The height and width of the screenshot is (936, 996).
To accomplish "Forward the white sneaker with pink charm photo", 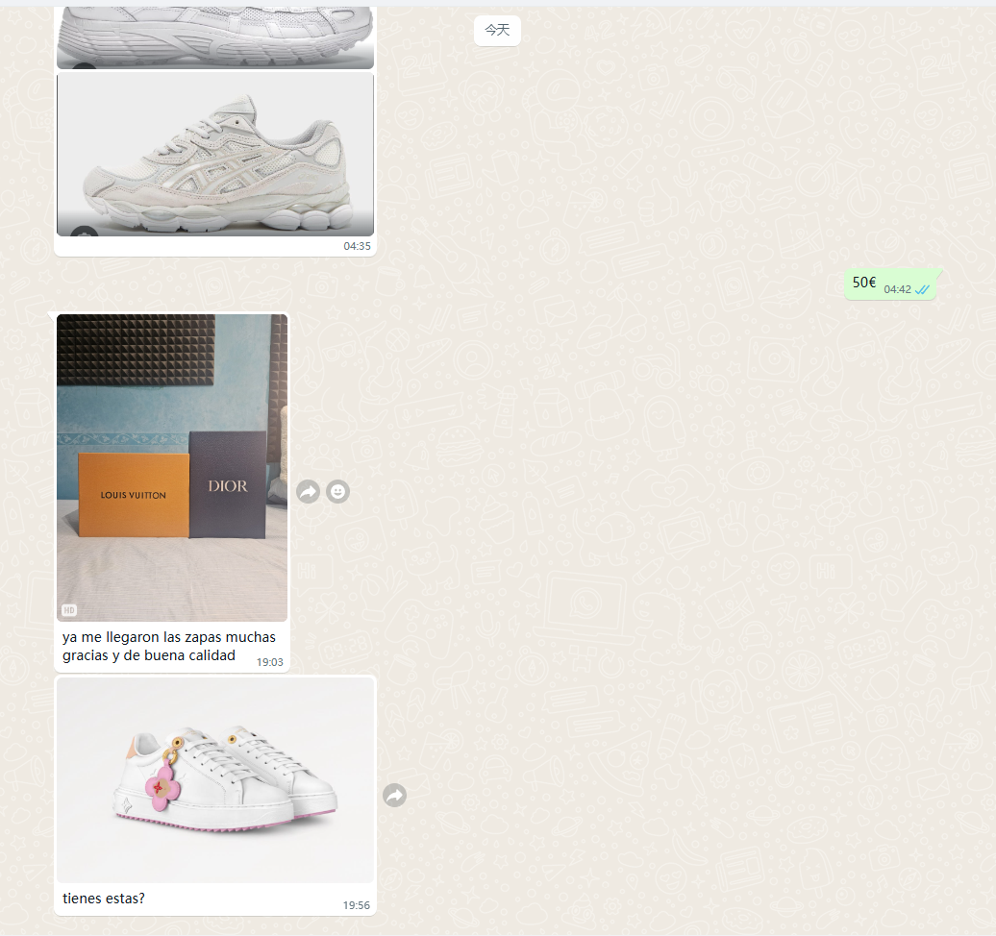I will [x=394, y=795].
